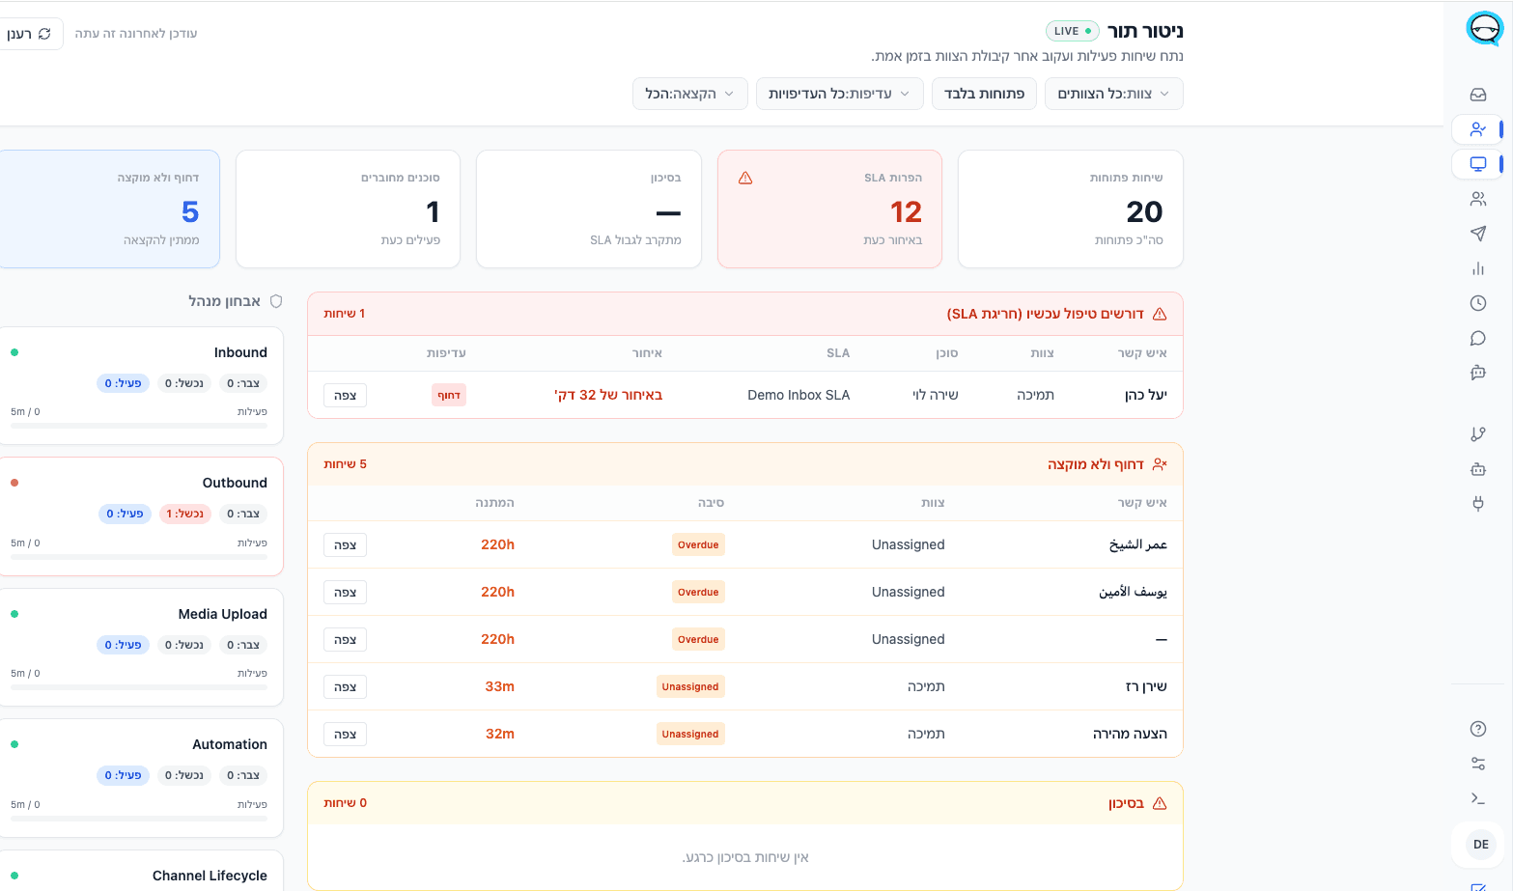Viewport: 1513px width, 891px height.
Task: Open the 'עדיפות:כל העדיפויות' dropdown
Action: [839, 94]
